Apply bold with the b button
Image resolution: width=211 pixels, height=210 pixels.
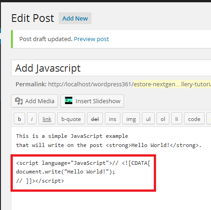pyautogui.click(x=19, y=119)
